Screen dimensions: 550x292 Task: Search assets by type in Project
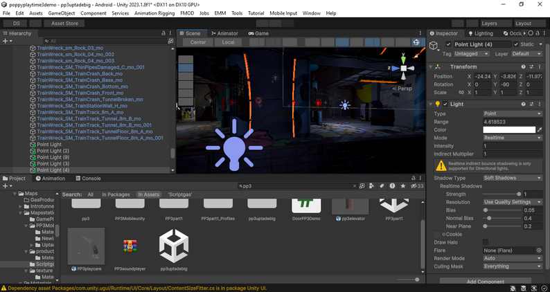point(372,186)
